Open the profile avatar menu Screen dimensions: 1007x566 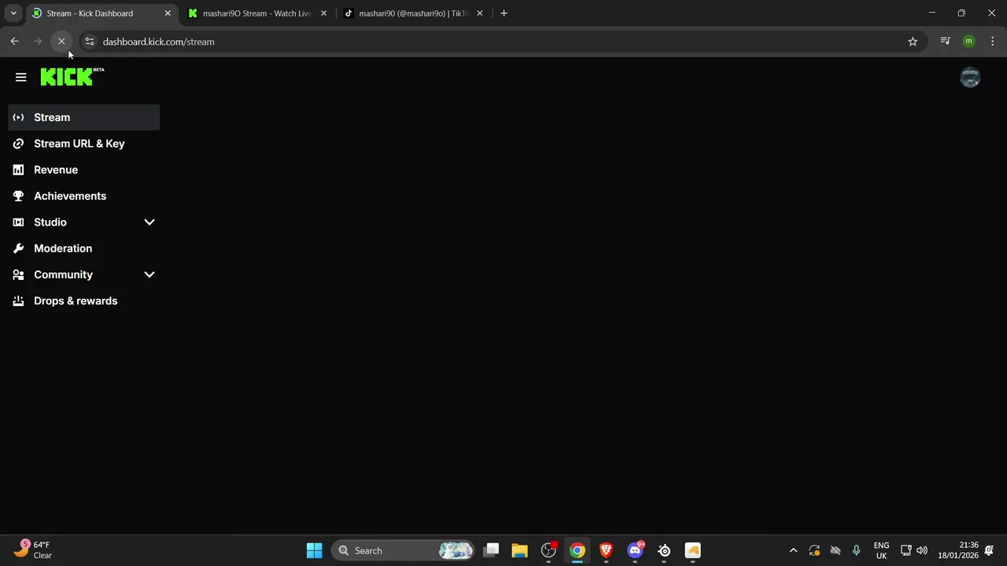(970, 77)
